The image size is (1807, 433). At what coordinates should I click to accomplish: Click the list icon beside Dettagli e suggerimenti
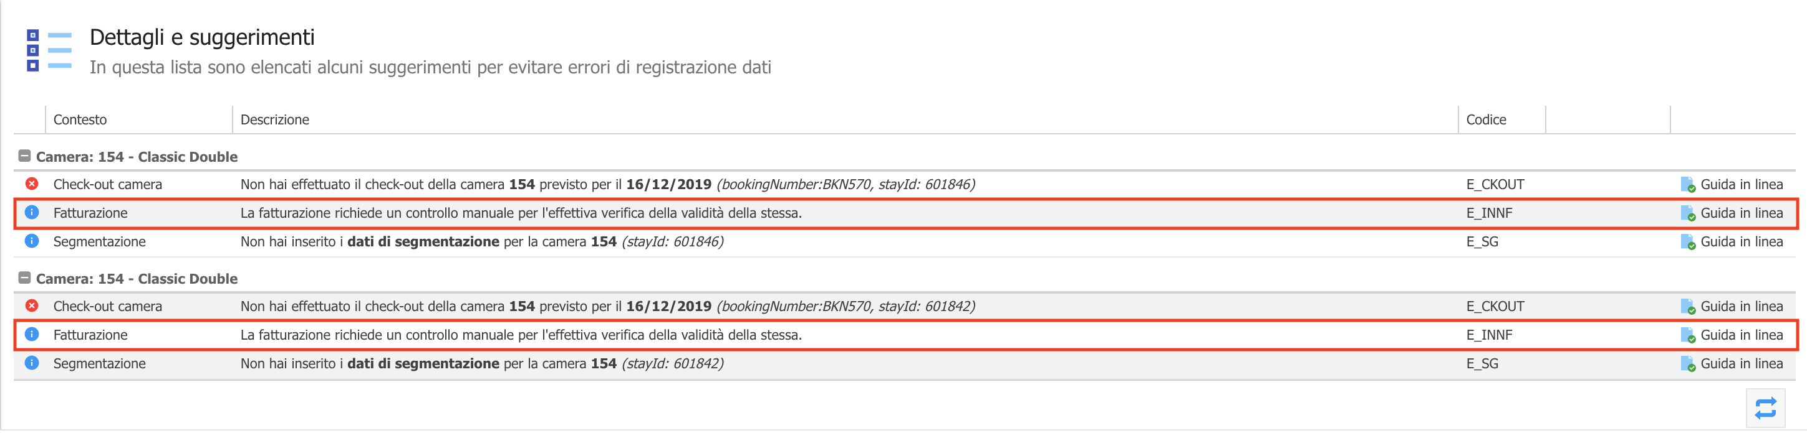tap(49, 50)
